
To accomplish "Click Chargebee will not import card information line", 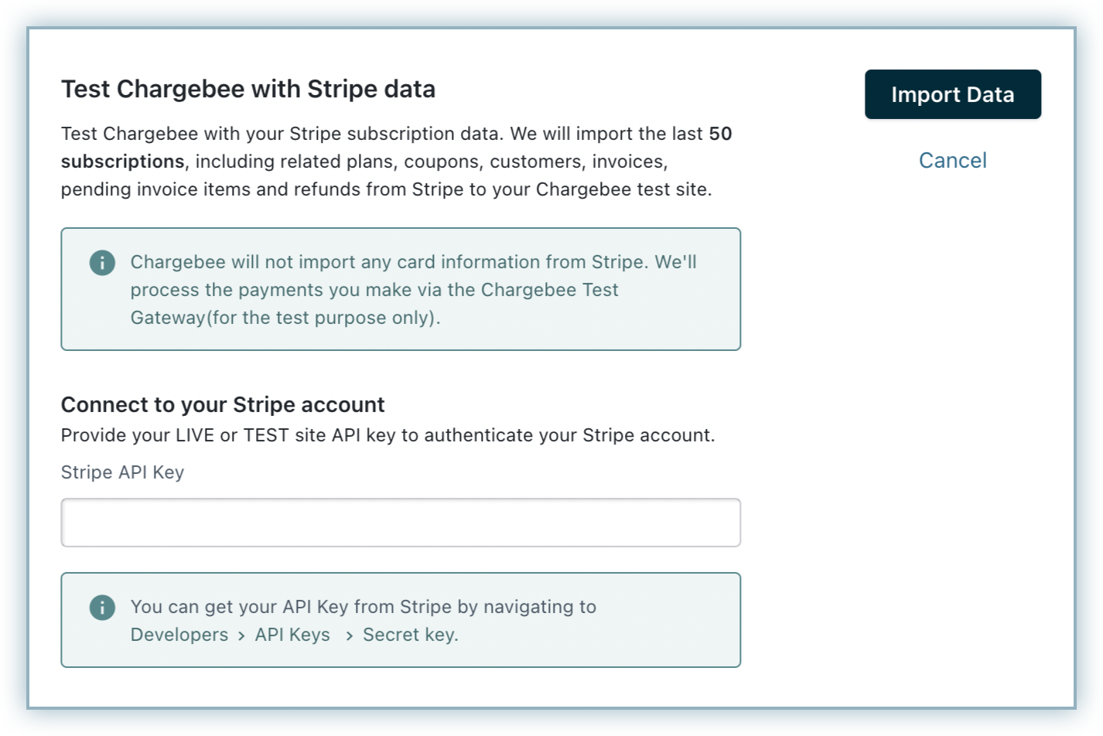I will pos(414,262).
